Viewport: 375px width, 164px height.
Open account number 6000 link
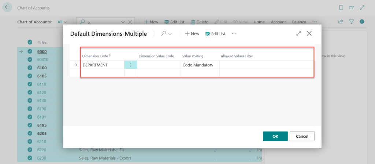pos(42,52)
